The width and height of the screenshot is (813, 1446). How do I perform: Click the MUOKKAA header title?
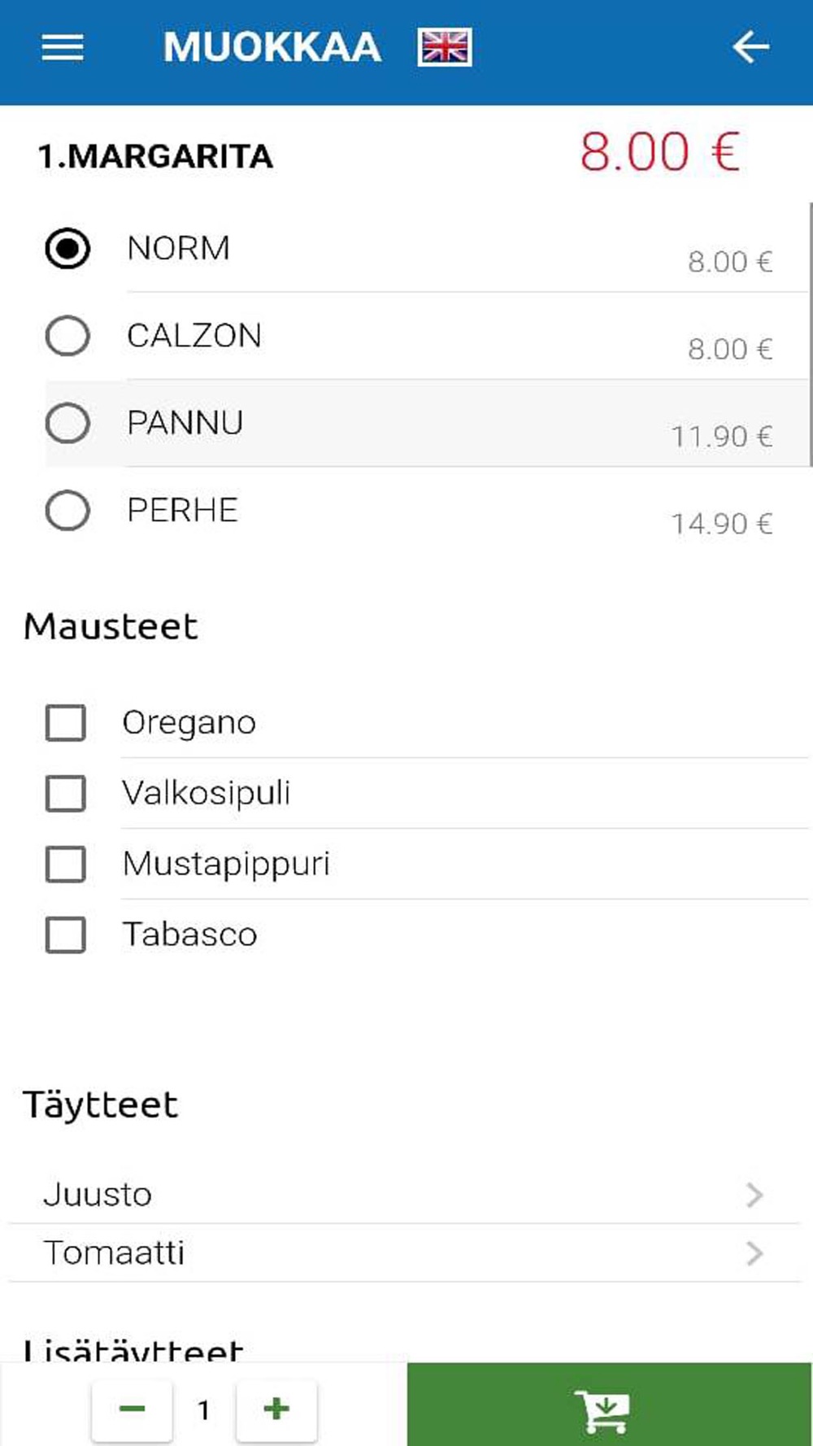pos(272,47)
